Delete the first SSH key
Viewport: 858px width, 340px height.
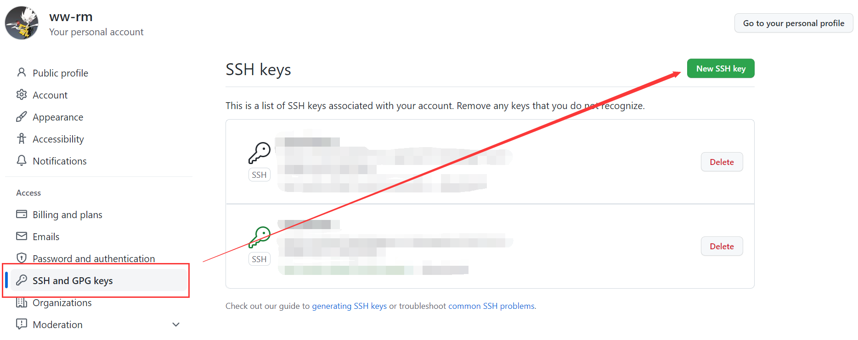[x=722, y=162]
